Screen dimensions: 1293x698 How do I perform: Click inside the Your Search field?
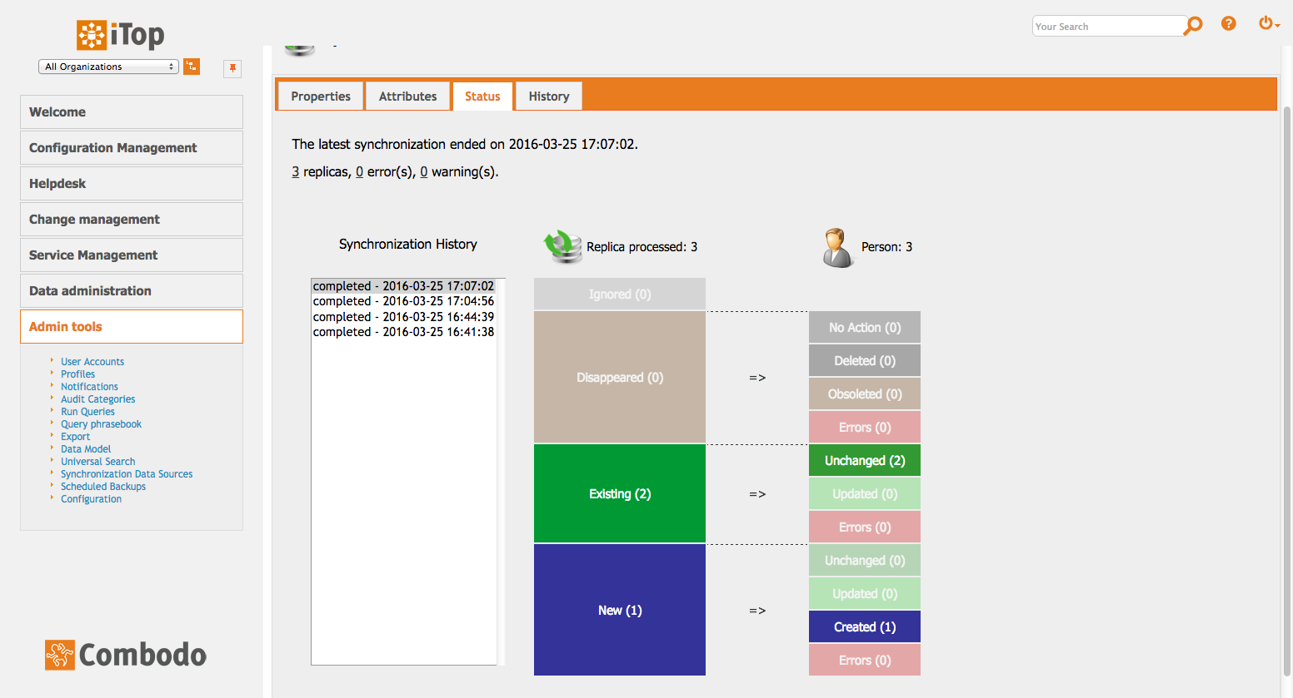click(1106, 27)
